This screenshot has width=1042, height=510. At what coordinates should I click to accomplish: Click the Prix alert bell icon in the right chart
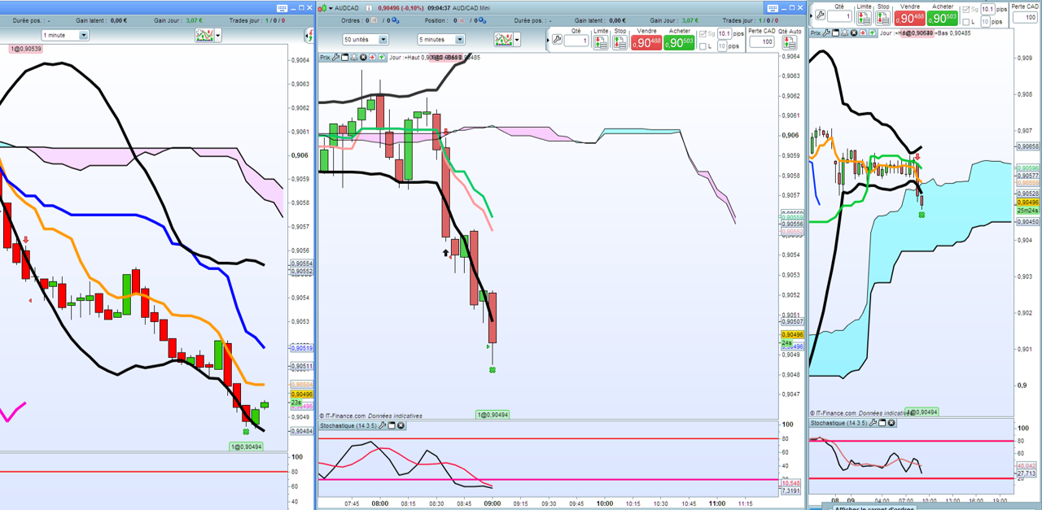pyautogui.click(x=844, y=33)
